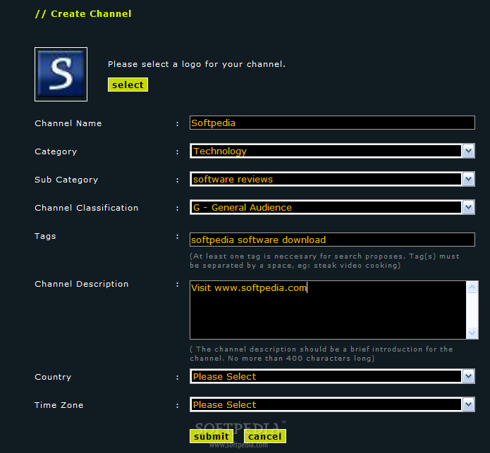Click the Channel Description label
This screenshot has width=490, height=453.
[x=82, y=284]
